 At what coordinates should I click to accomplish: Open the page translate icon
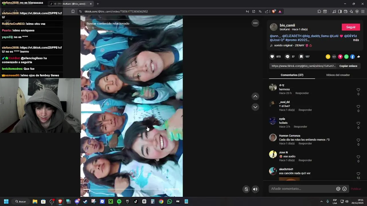click(260, 11)
